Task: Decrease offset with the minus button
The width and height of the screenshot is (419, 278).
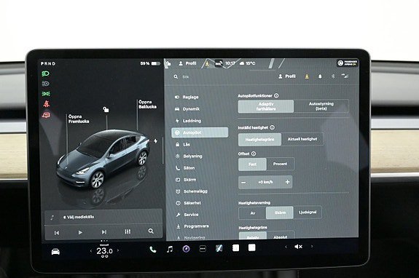Action: click(243, 183)
